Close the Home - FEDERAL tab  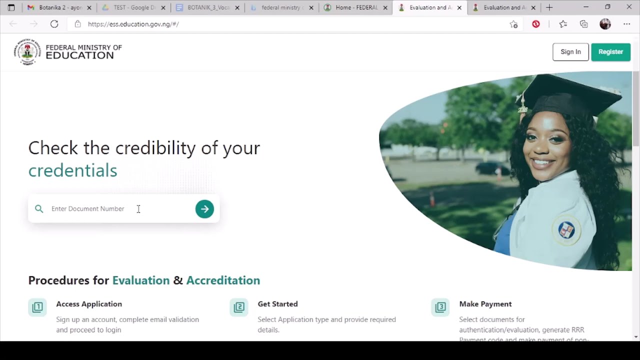[385, 8]
